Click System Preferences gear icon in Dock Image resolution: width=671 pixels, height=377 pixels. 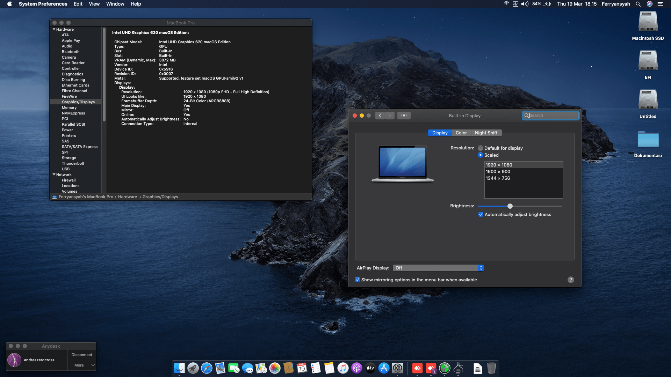397,368
